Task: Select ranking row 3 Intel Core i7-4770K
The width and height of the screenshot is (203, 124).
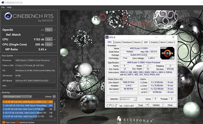Action: pyautogui.click(x=28, y=109)
